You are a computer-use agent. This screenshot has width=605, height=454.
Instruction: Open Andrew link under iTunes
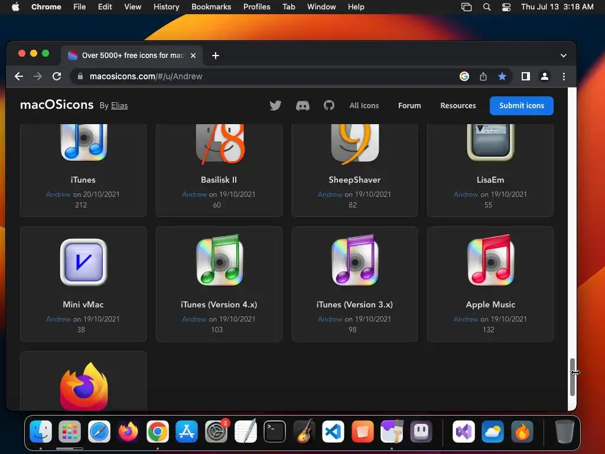[58, 194]
